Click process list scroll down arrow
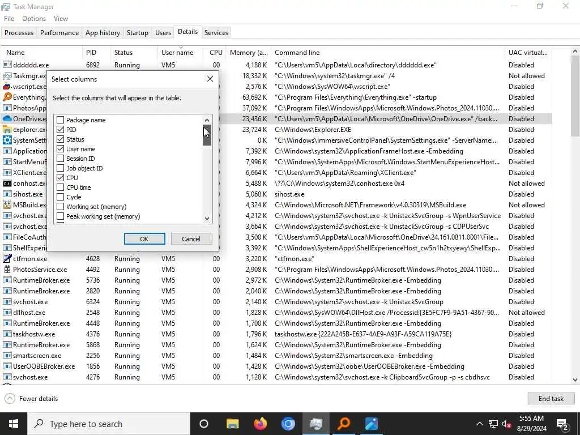Viewport: 580px width, 435px height. click(575, 379)
